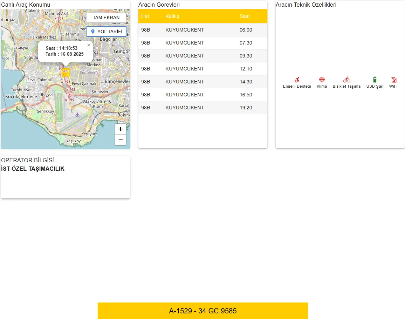Image resolution: width=405 pixels, height=319 pixels.
Task: Click the Kalkış column header
Action: (x=172, y=16)
